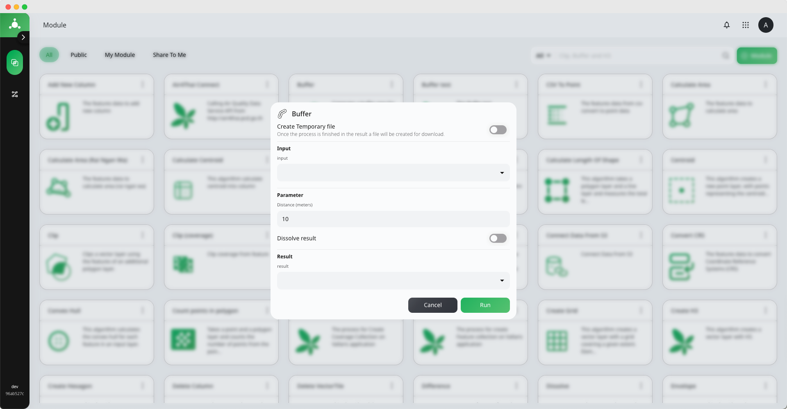Select the Share To Me tab

(169, 55)
